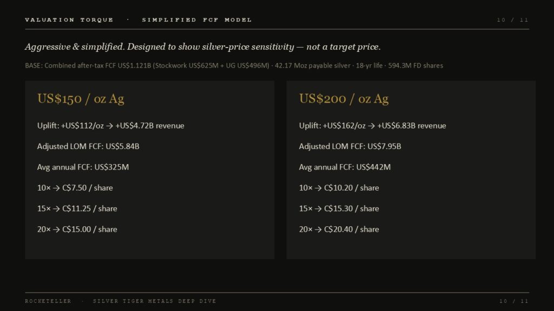Viewport: 554px width, 311px height.
Task: Select the 'US$150 / oz Ag' heading
Action: 81,99
